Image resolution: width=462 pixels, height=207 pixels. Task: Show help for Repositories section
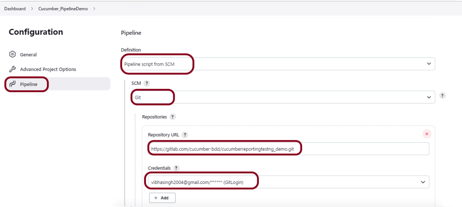point(172,117)
